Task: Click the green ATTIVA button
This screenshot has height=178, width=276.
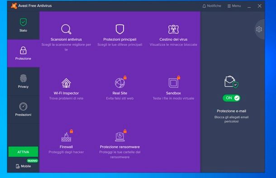Action: click(x=23, y=152)
